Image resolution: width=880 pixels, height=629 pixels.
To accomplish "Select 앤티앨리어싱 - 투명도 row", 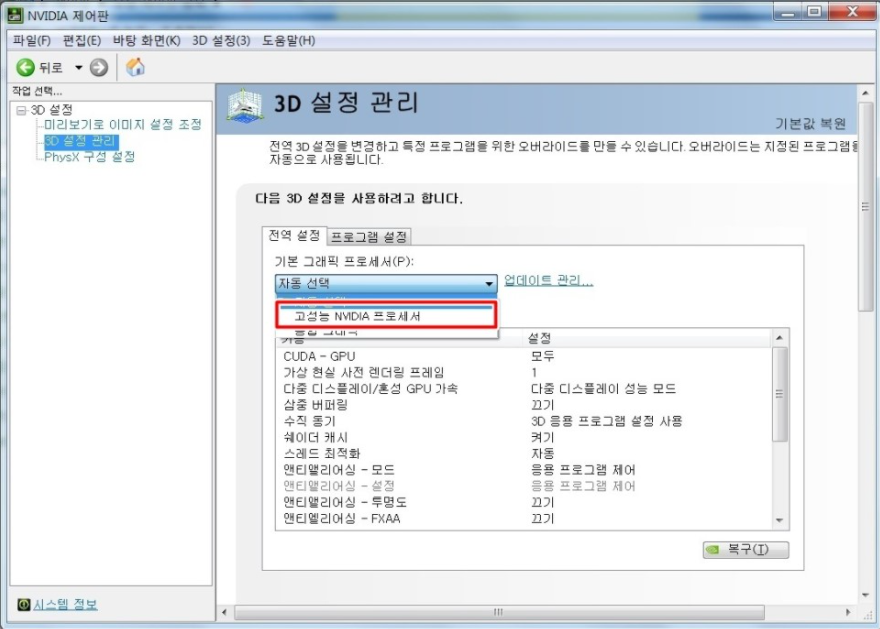I will click(523, 502).
